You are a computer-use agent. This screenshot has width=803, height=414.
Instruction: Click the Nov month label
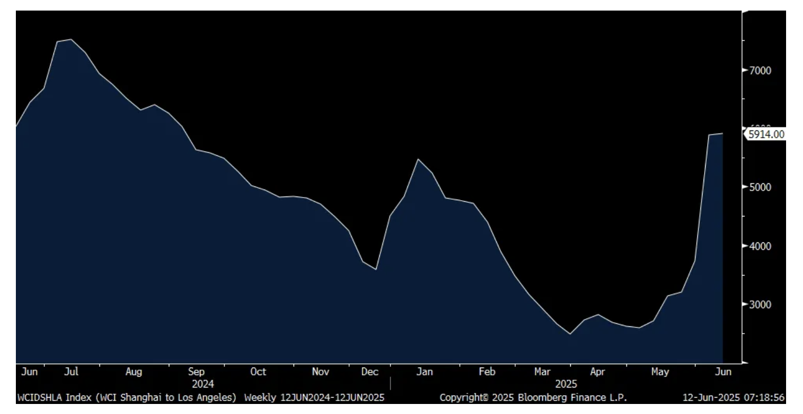click(321, 372)
